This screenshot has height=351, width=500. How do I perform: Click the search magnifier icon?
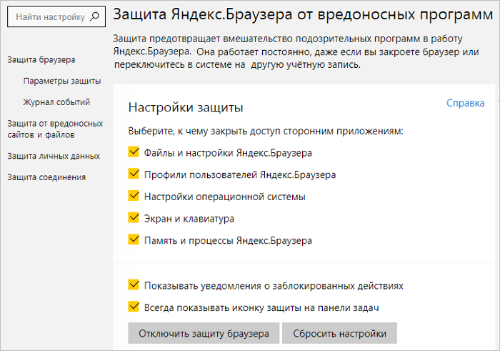coord(94,16)
